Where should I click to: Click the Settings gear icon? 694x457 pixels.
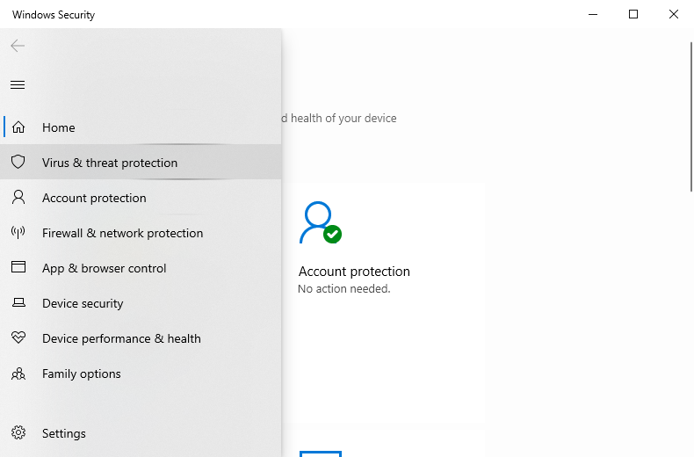[x=18, y=432]
